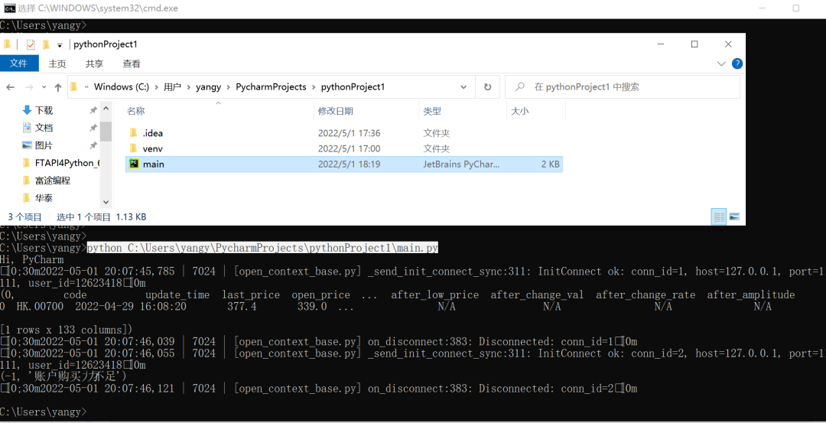Open Explorer help blue question icon
Image resolution: width=826 pixels, height=423 pixels.
(x=737, y=63)
